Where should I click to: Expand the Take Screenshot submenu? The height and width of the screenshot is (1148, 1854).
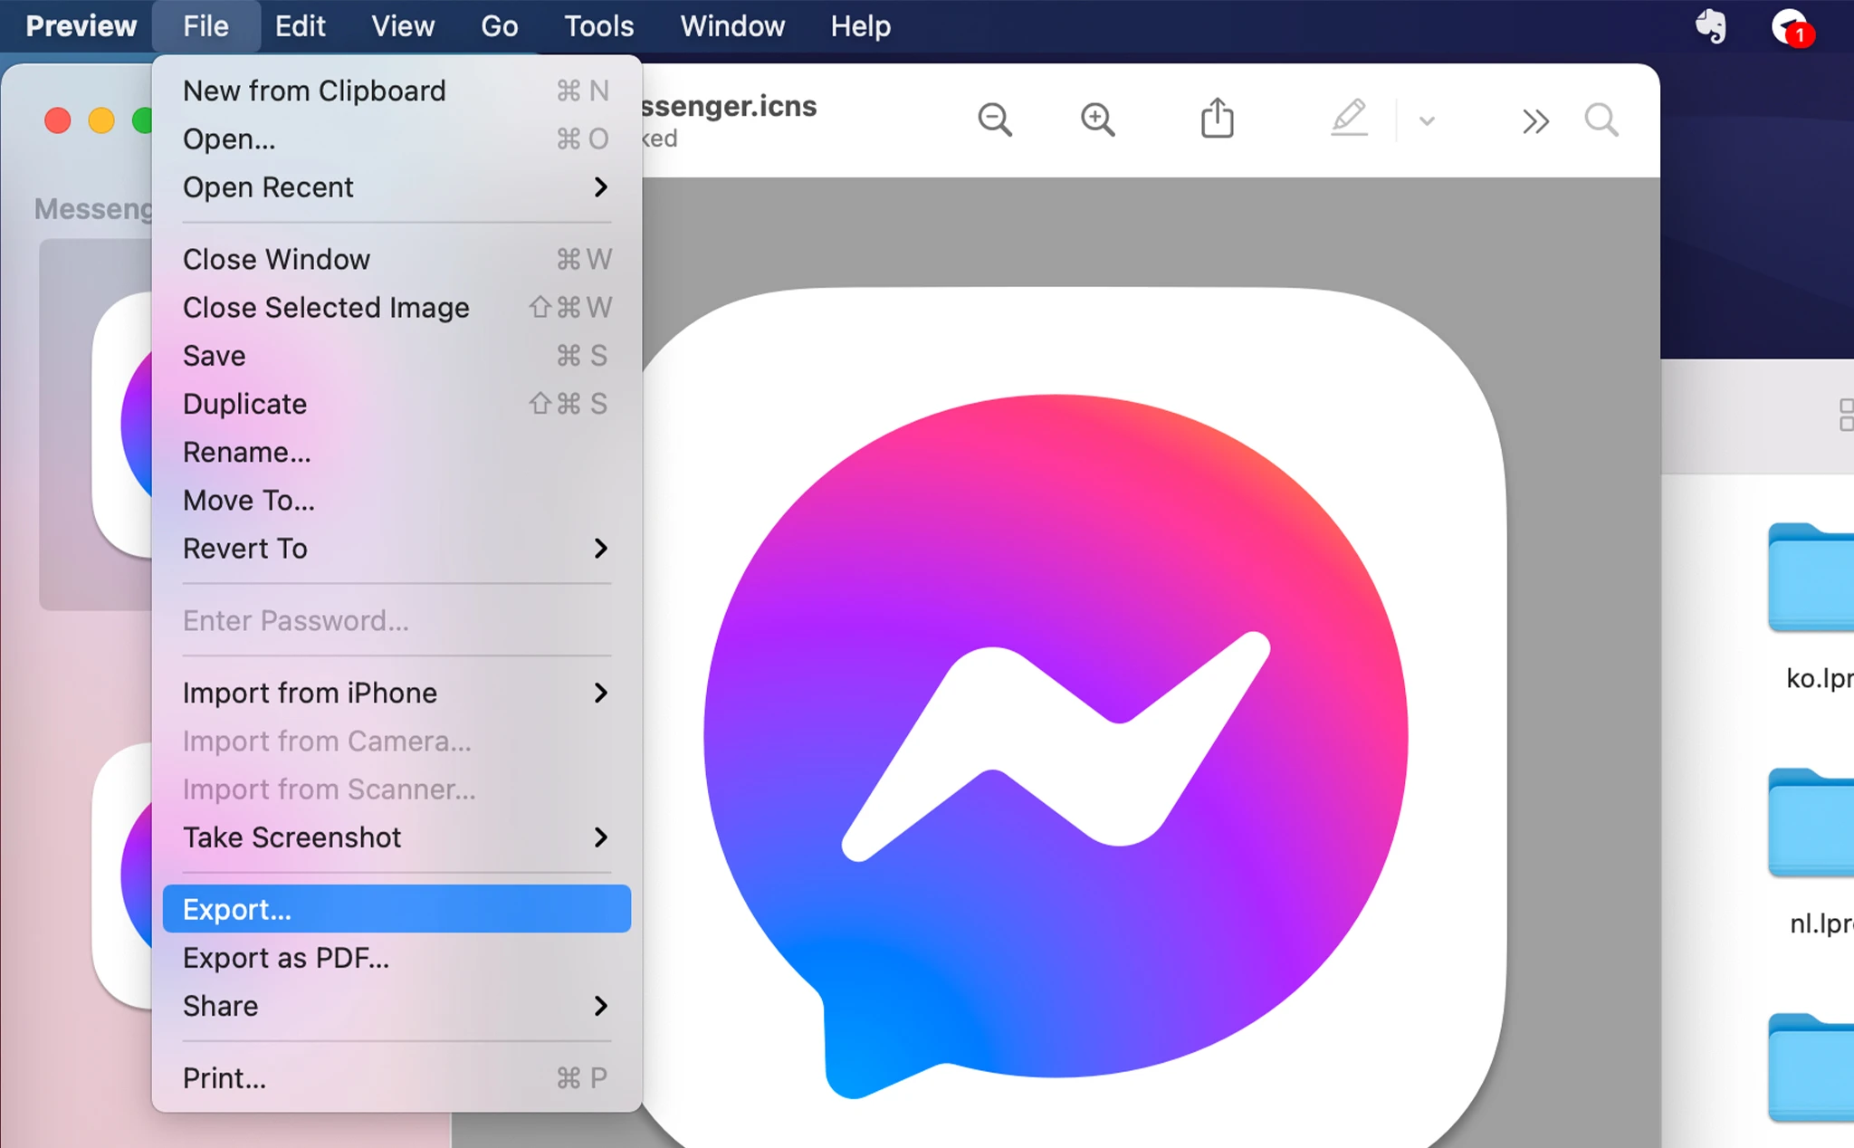coord(397,837)
